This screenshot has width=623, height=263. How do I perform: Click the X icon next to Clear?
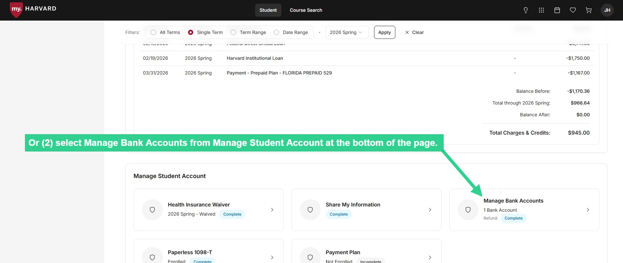click(x=407, y=32)
